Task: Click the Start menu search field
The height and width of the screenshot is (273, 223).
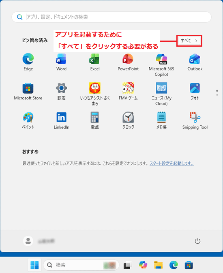Action: coord(111,17)
